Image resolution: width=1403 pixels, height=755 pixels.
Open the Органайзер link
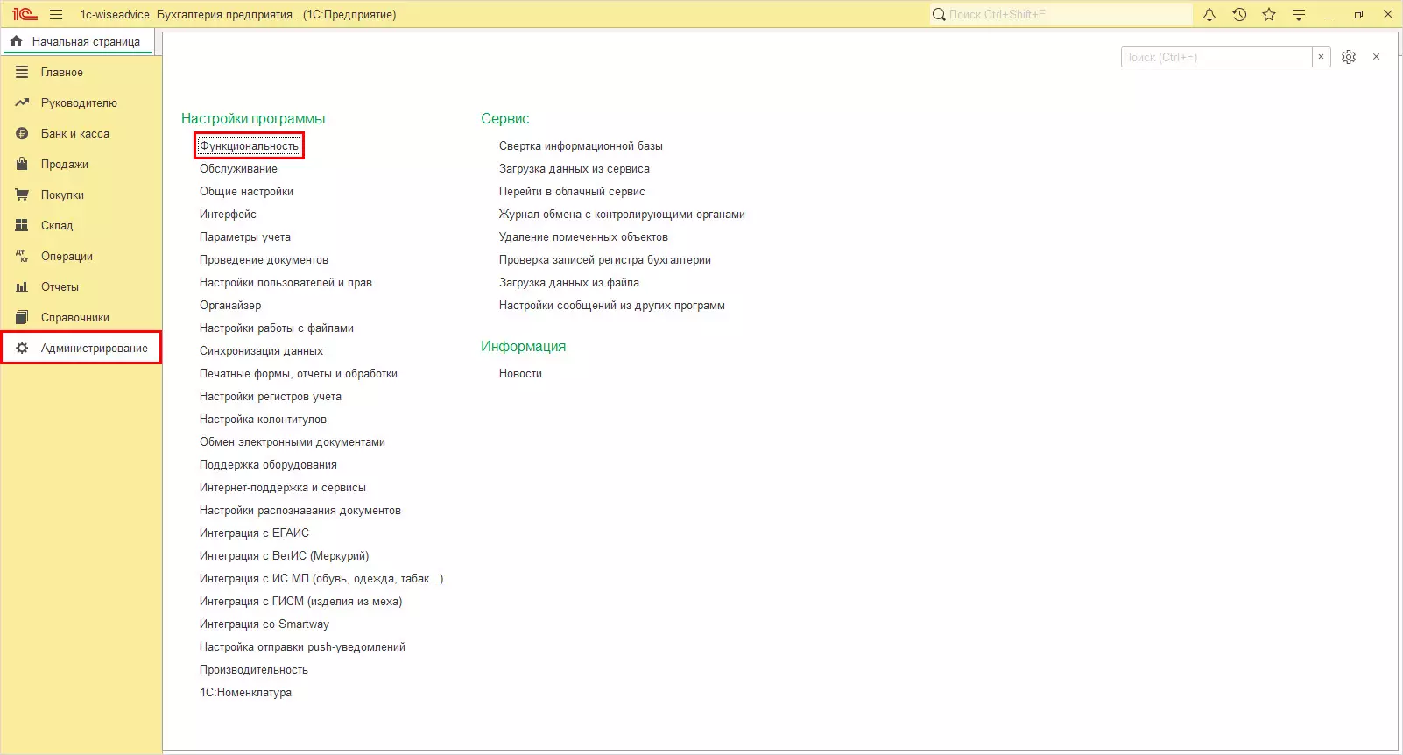[x=230, y=305]
